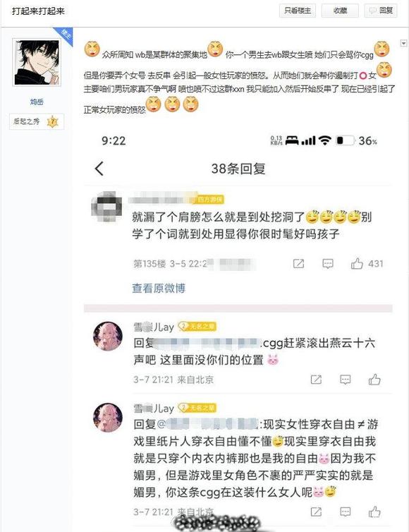This screenshot has width=409, height=532.
Task: Tap the share icon on the first 3-7 21:21 reply
Action: (x=316, y=380)
